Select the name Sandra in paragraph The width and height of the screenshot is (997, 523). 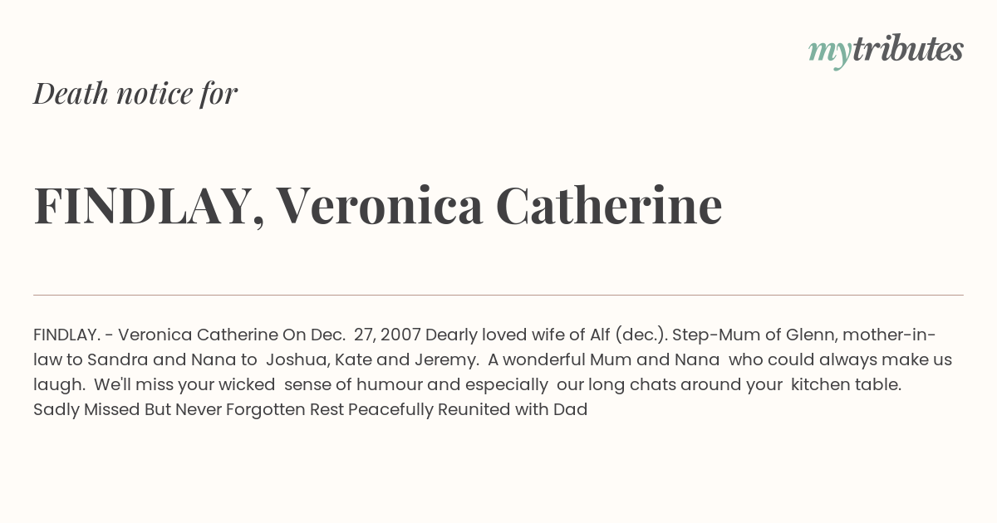click(x=116, y=360)
